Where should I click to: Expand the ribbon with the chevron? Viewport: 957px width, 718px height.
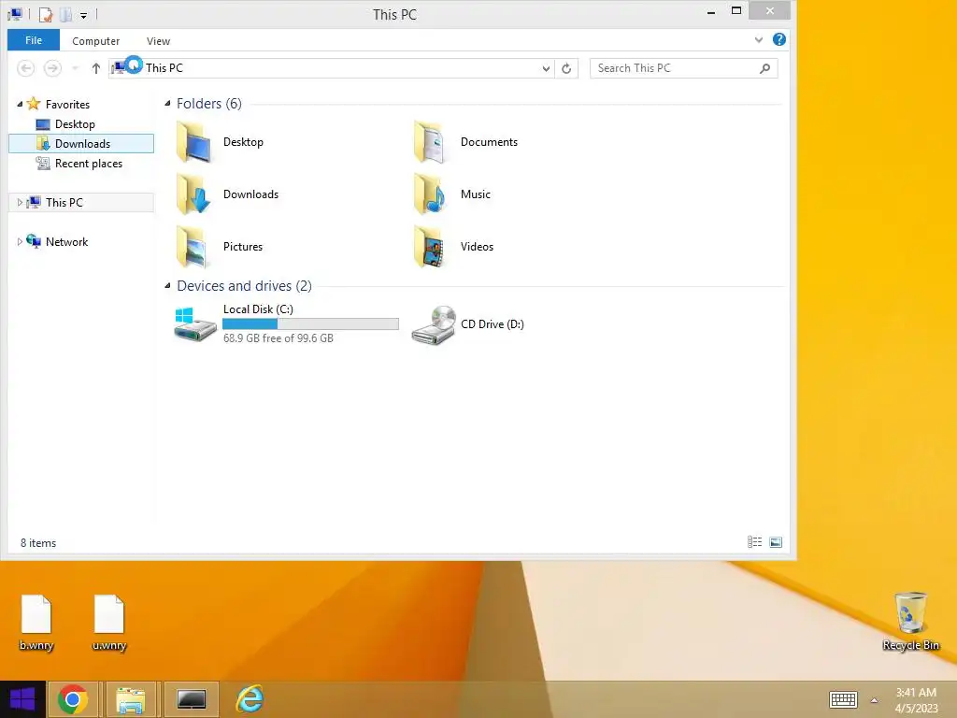click(759, 40)
